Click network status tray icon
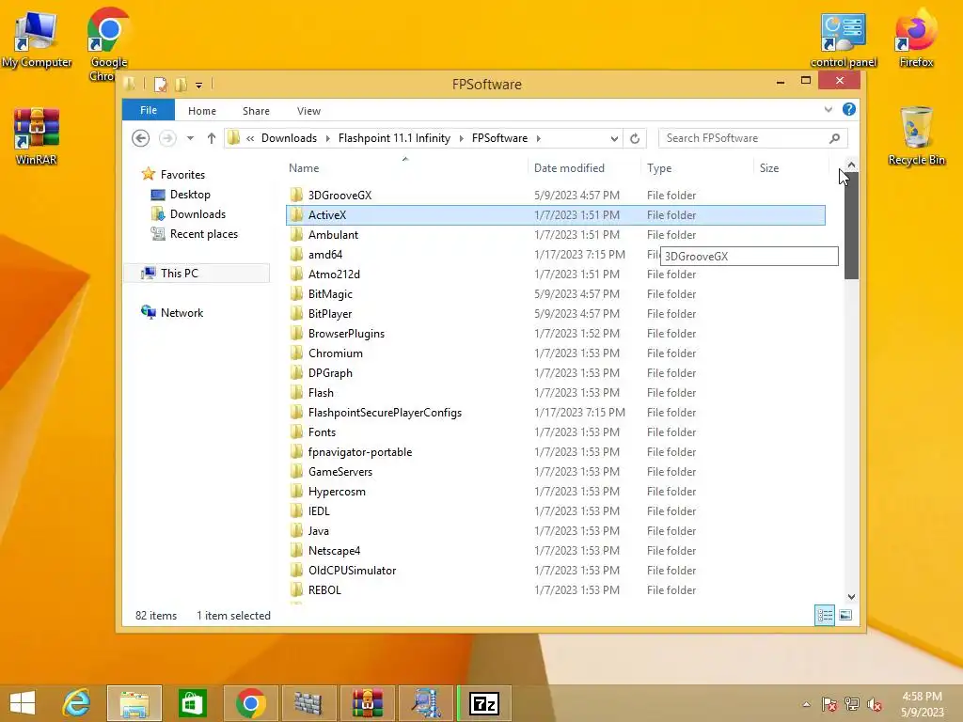This screenshot has height=722, width=963. tap(852, 704)
